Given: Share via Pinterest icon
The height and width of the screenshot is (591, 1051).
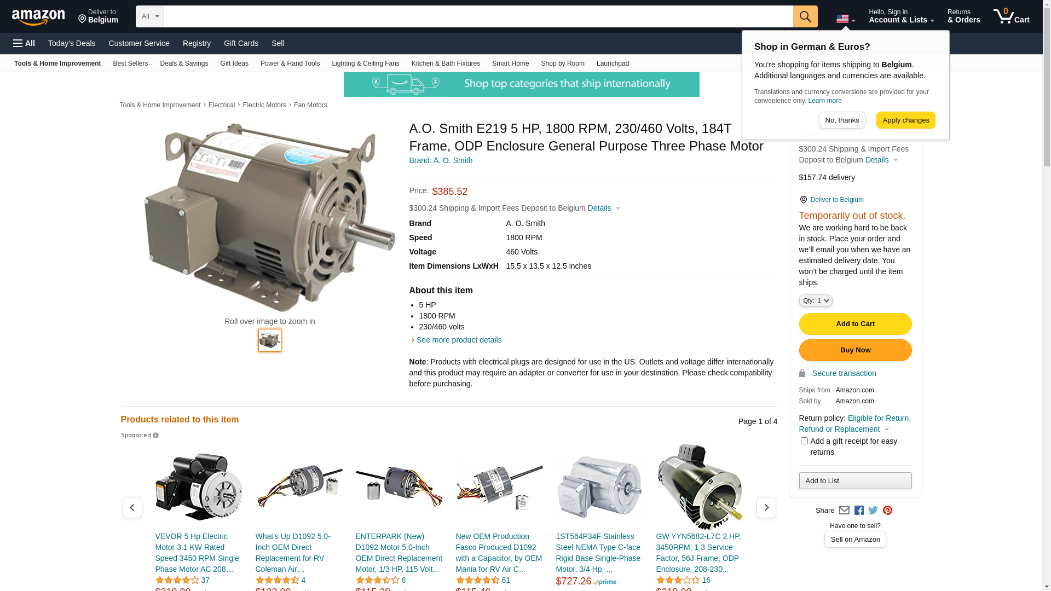Looking at the screenshot, I should (887, 511).
